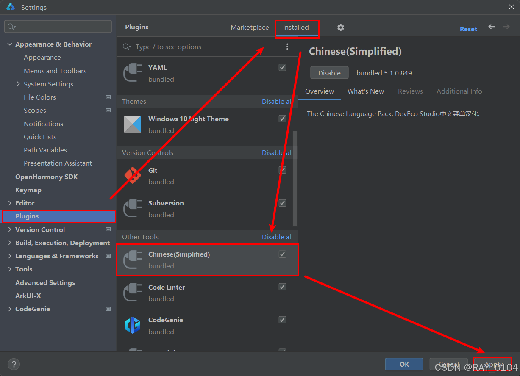Select OpenHarmony SDK settings

click(x=47, y=177)
